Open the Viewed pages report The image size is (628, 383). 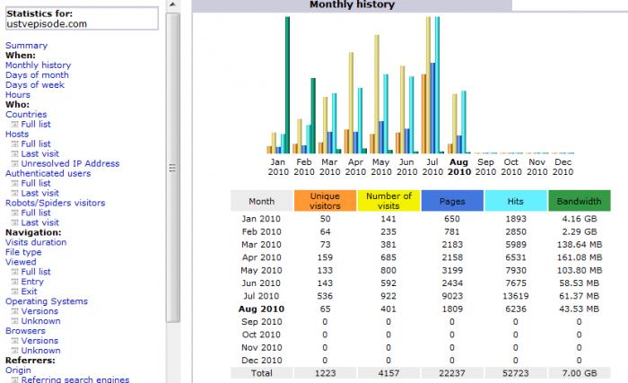21,262
